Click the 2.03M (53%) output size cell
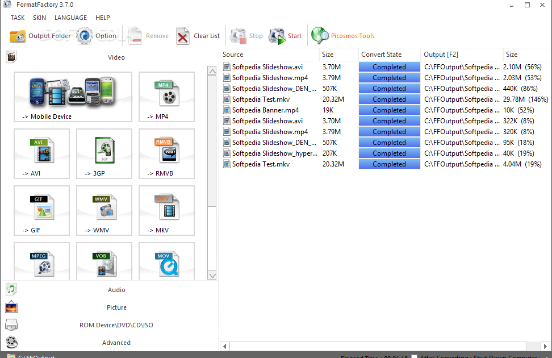This screenshot has width=552, height=358. (x=522, y=78)
